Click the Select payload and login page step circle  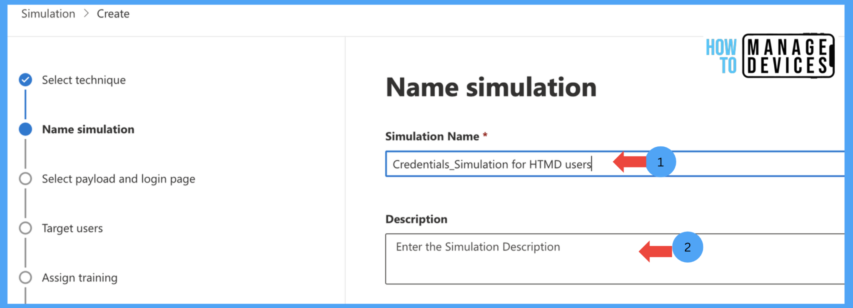pyautogui.click(x=25, y=179)
